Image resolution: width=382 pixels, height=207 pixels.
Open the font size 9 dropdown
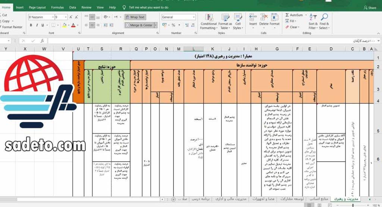click(66, 17)
